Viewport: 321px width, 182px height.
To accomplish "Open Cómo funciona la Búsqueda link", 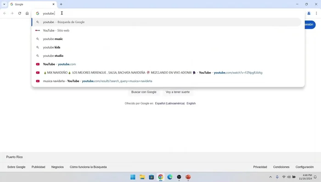I will pos(88,167).
